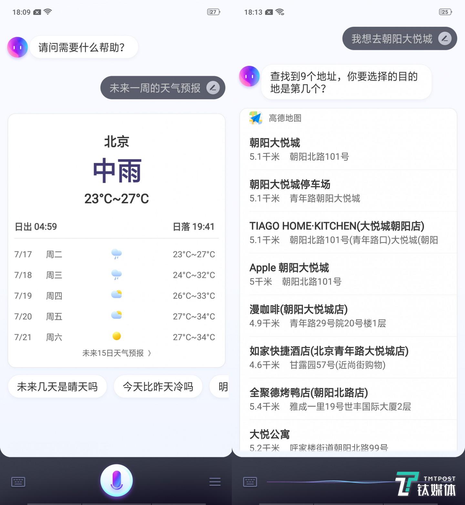The width and height of the screenshot is (465, 505).
Task: Tap the moderate rain weather icon for 7/17
Action: pos(116,254)
